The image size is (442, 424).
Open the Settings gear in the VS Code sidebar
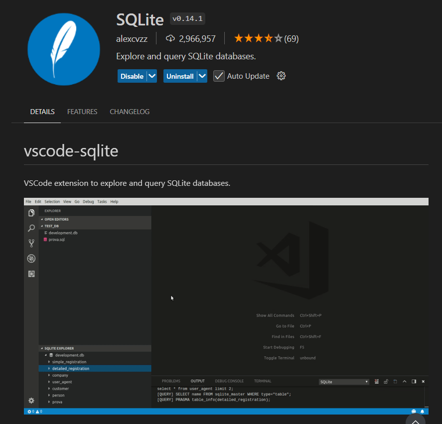[31, 400]
